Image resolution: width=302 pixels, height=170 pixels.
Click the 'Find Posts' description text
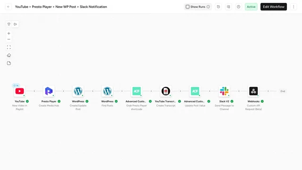[x=107, y=106]
